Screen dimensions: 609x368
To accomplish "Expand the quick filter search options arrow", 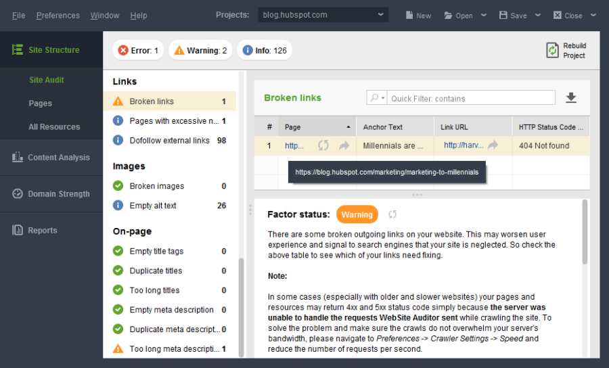I will 383,98.
